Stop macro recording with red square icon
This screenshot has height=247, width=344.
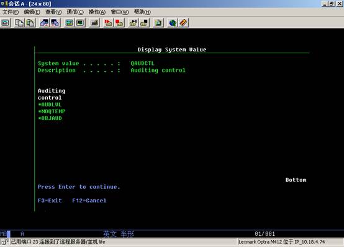[119, 23]
